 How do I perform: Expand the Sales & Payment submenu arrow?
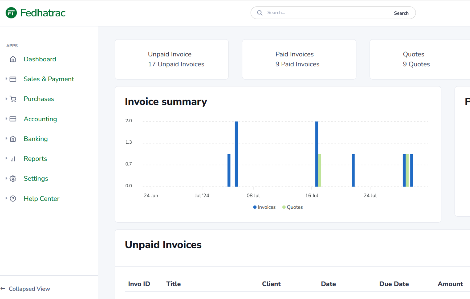coord(6,79)
